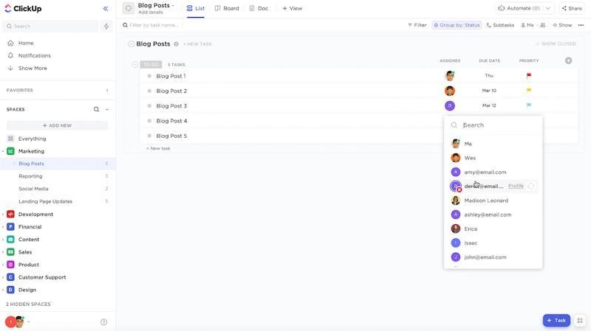
Task: Click the Add New space button
Action: pyautogui.click(x=58, y=125)
